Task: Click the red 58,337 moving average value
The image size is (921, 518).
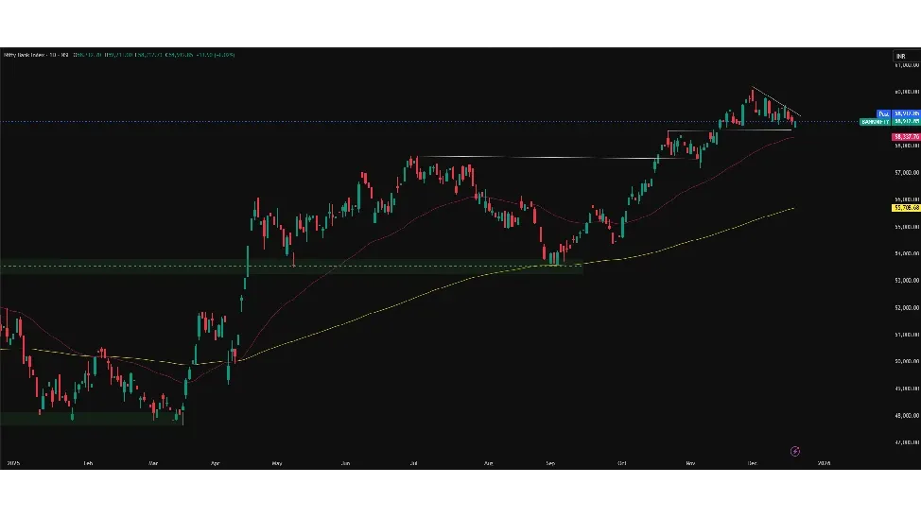Action: (x=906, y=137)
